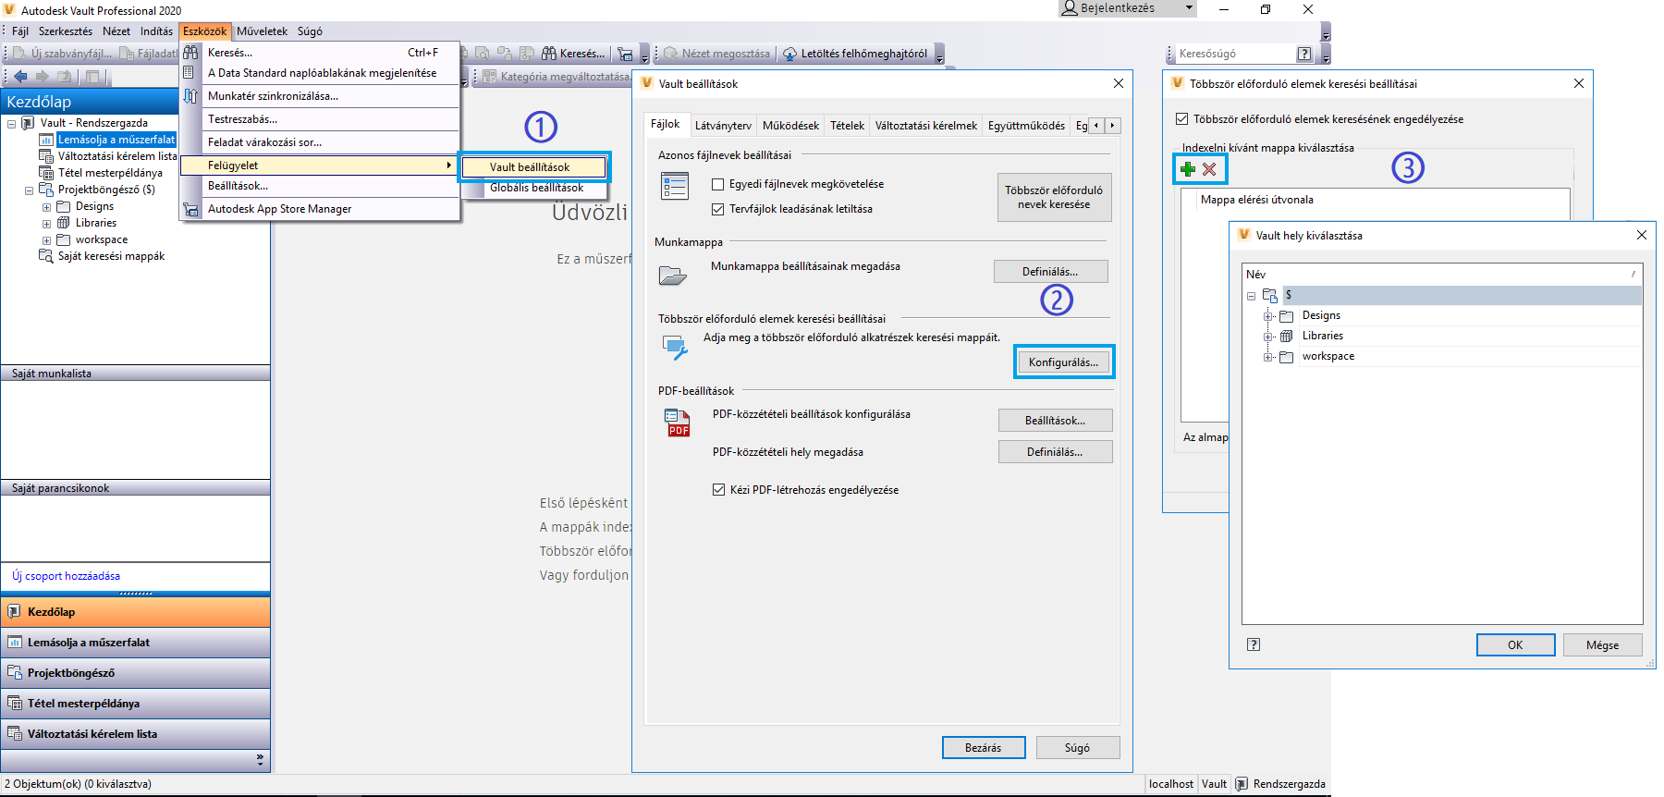This screenshot has height=797, width=1664.
Task: Click dashboard icon next to Lemásolja a műszerfalat tree item
Action: (46, 140)
